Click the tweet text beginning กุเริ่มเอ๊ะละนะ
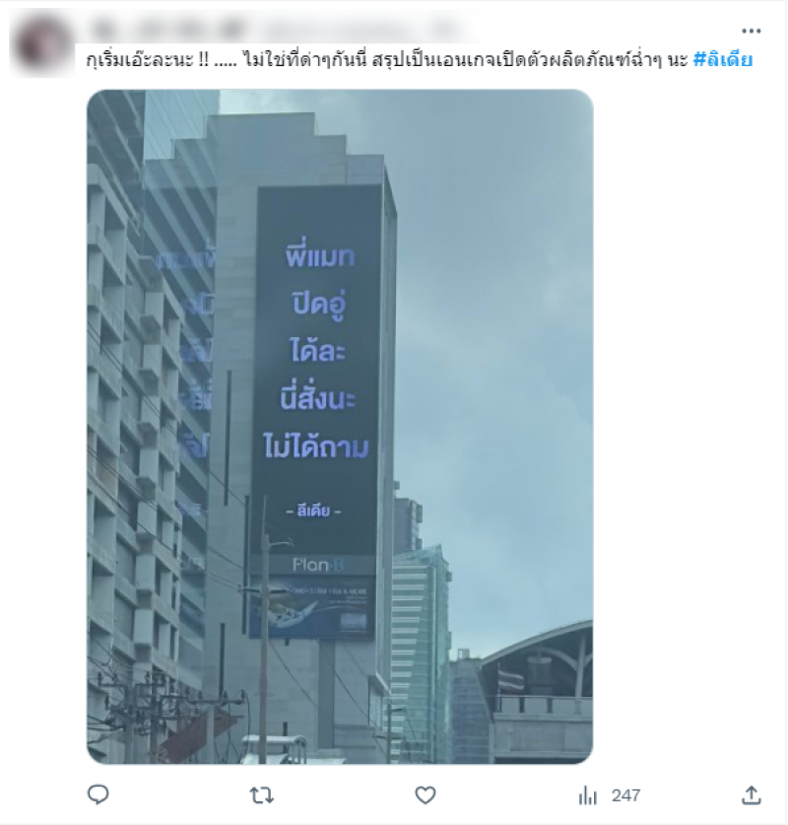Screen dimensions: 788x825 coord(386,60)
